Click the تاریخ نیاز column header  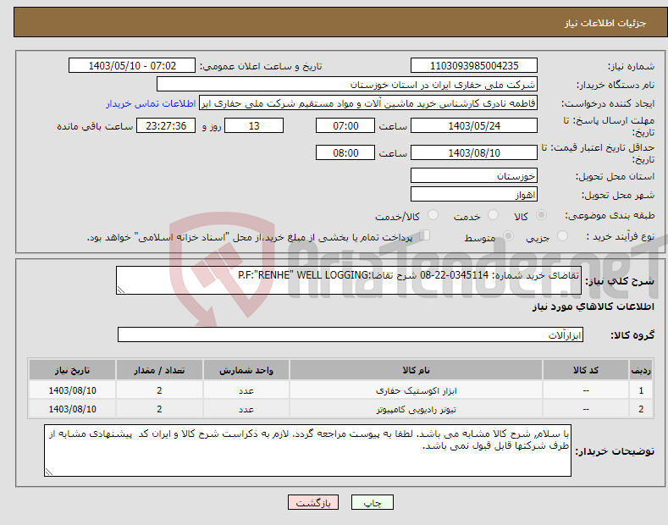click(72, 370)
